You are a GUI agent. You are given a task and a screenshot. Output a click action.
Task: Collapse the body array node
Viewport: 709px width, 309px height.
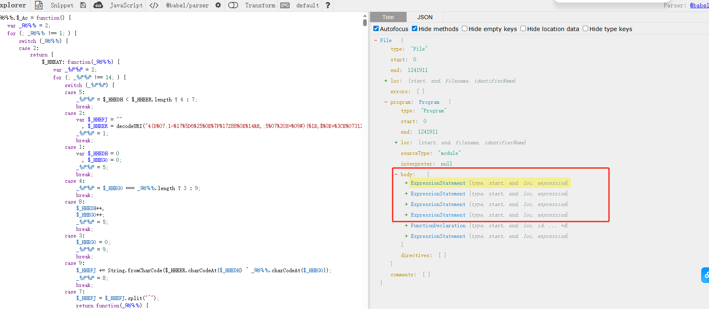pos(396,175)
